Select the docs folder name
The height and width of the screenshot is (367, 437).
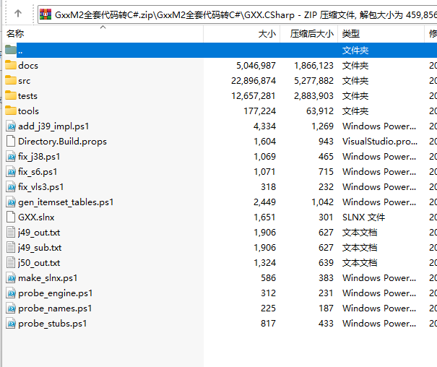28,66
